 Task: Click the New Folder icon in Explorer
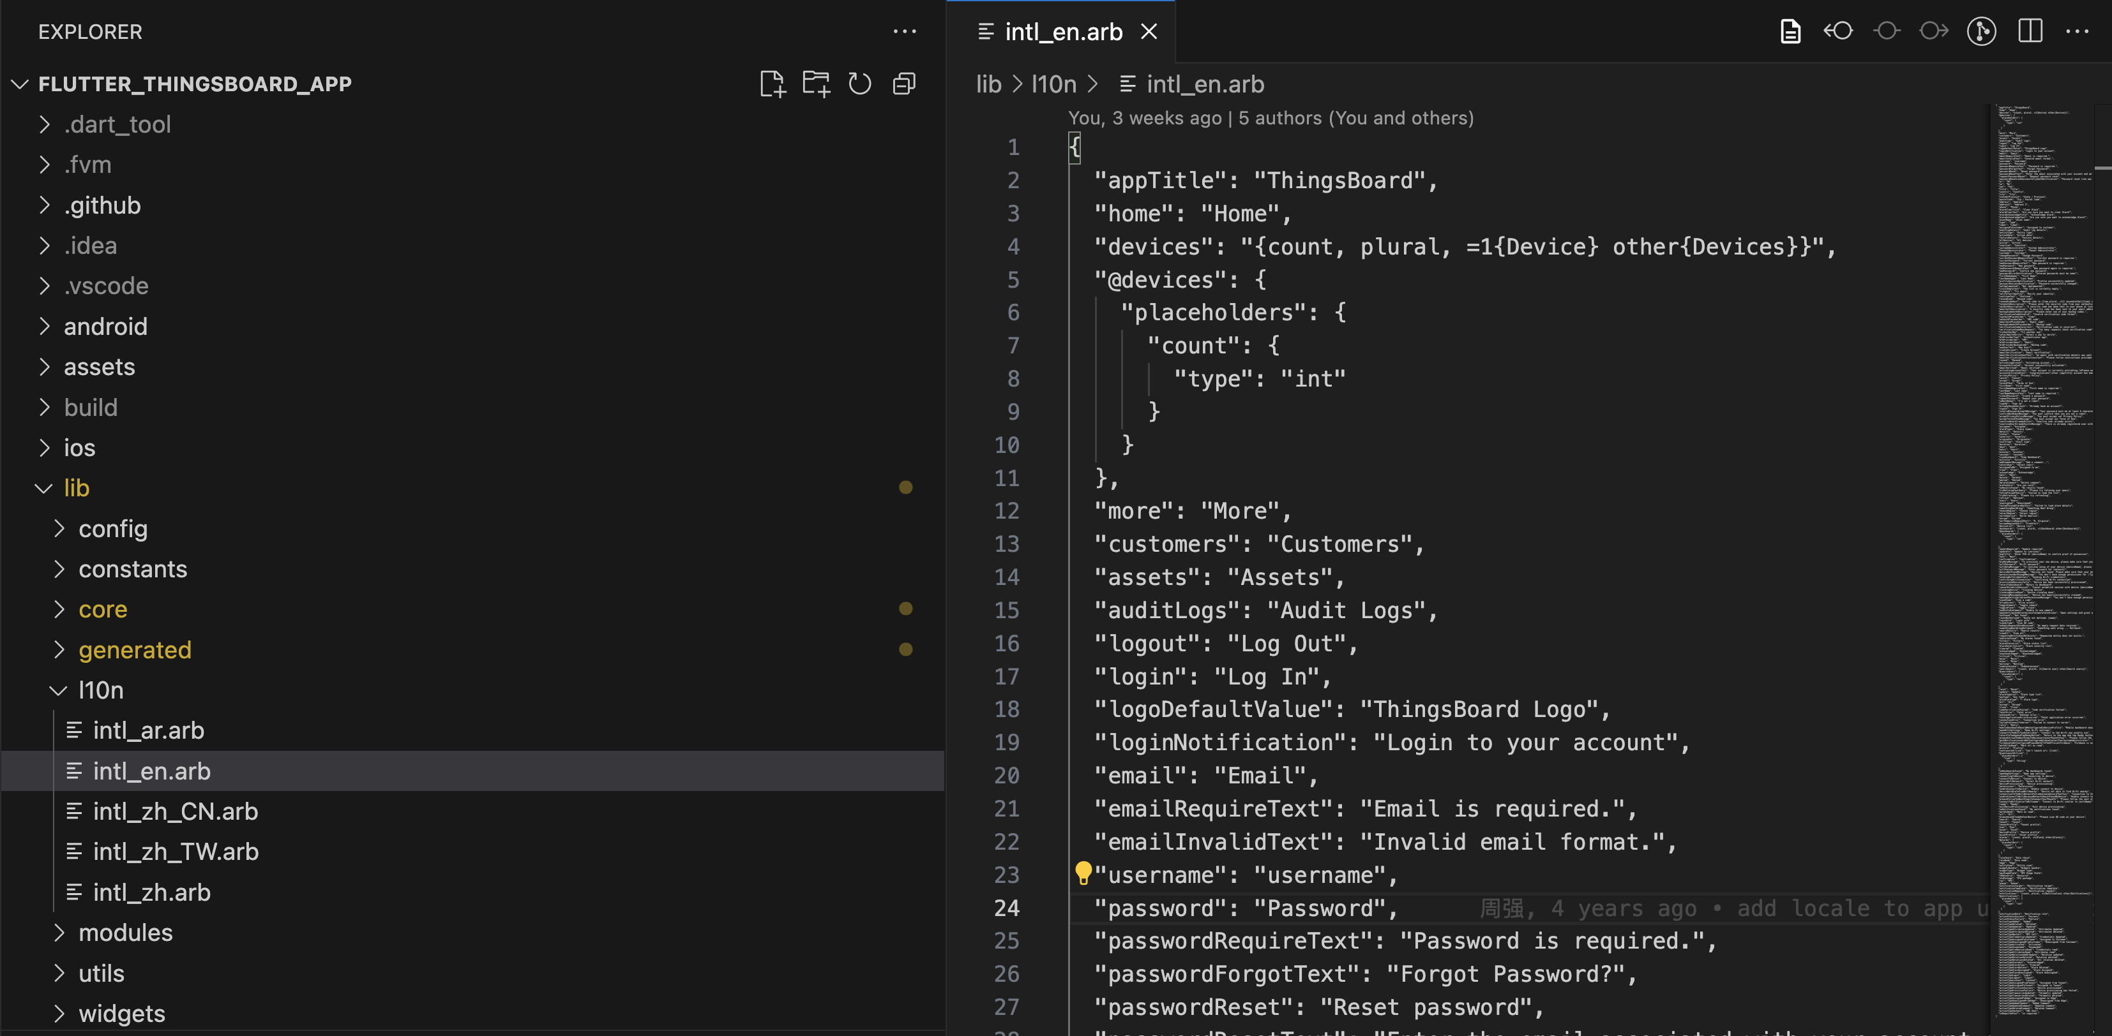(816, 84)
